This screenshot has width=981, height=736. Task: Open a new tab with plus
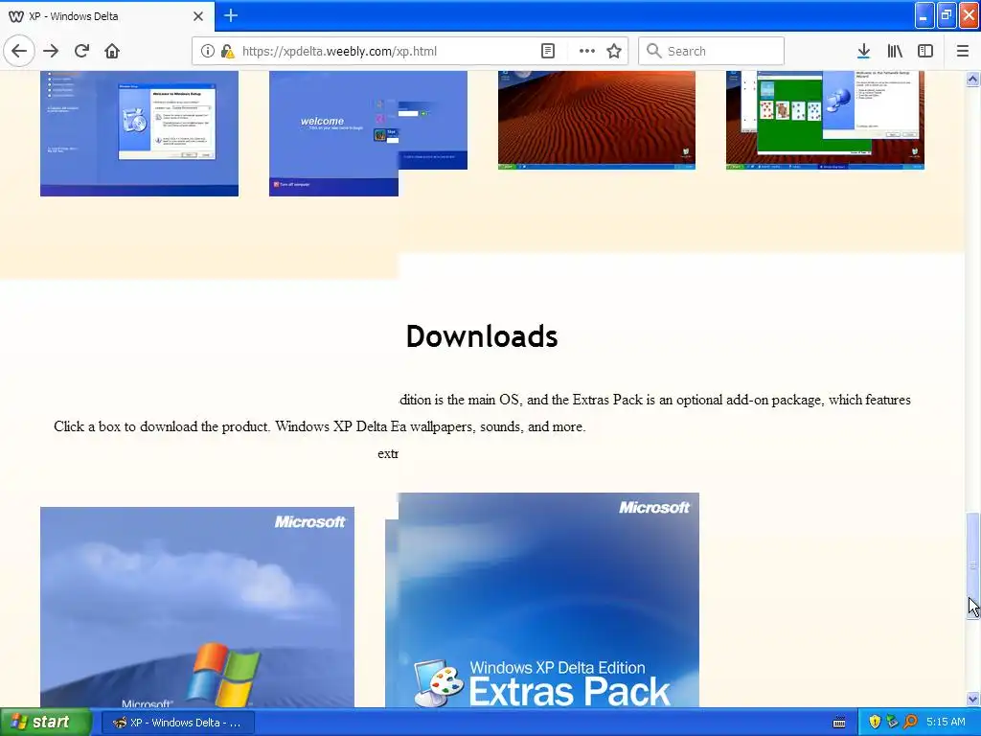point(230,15)
